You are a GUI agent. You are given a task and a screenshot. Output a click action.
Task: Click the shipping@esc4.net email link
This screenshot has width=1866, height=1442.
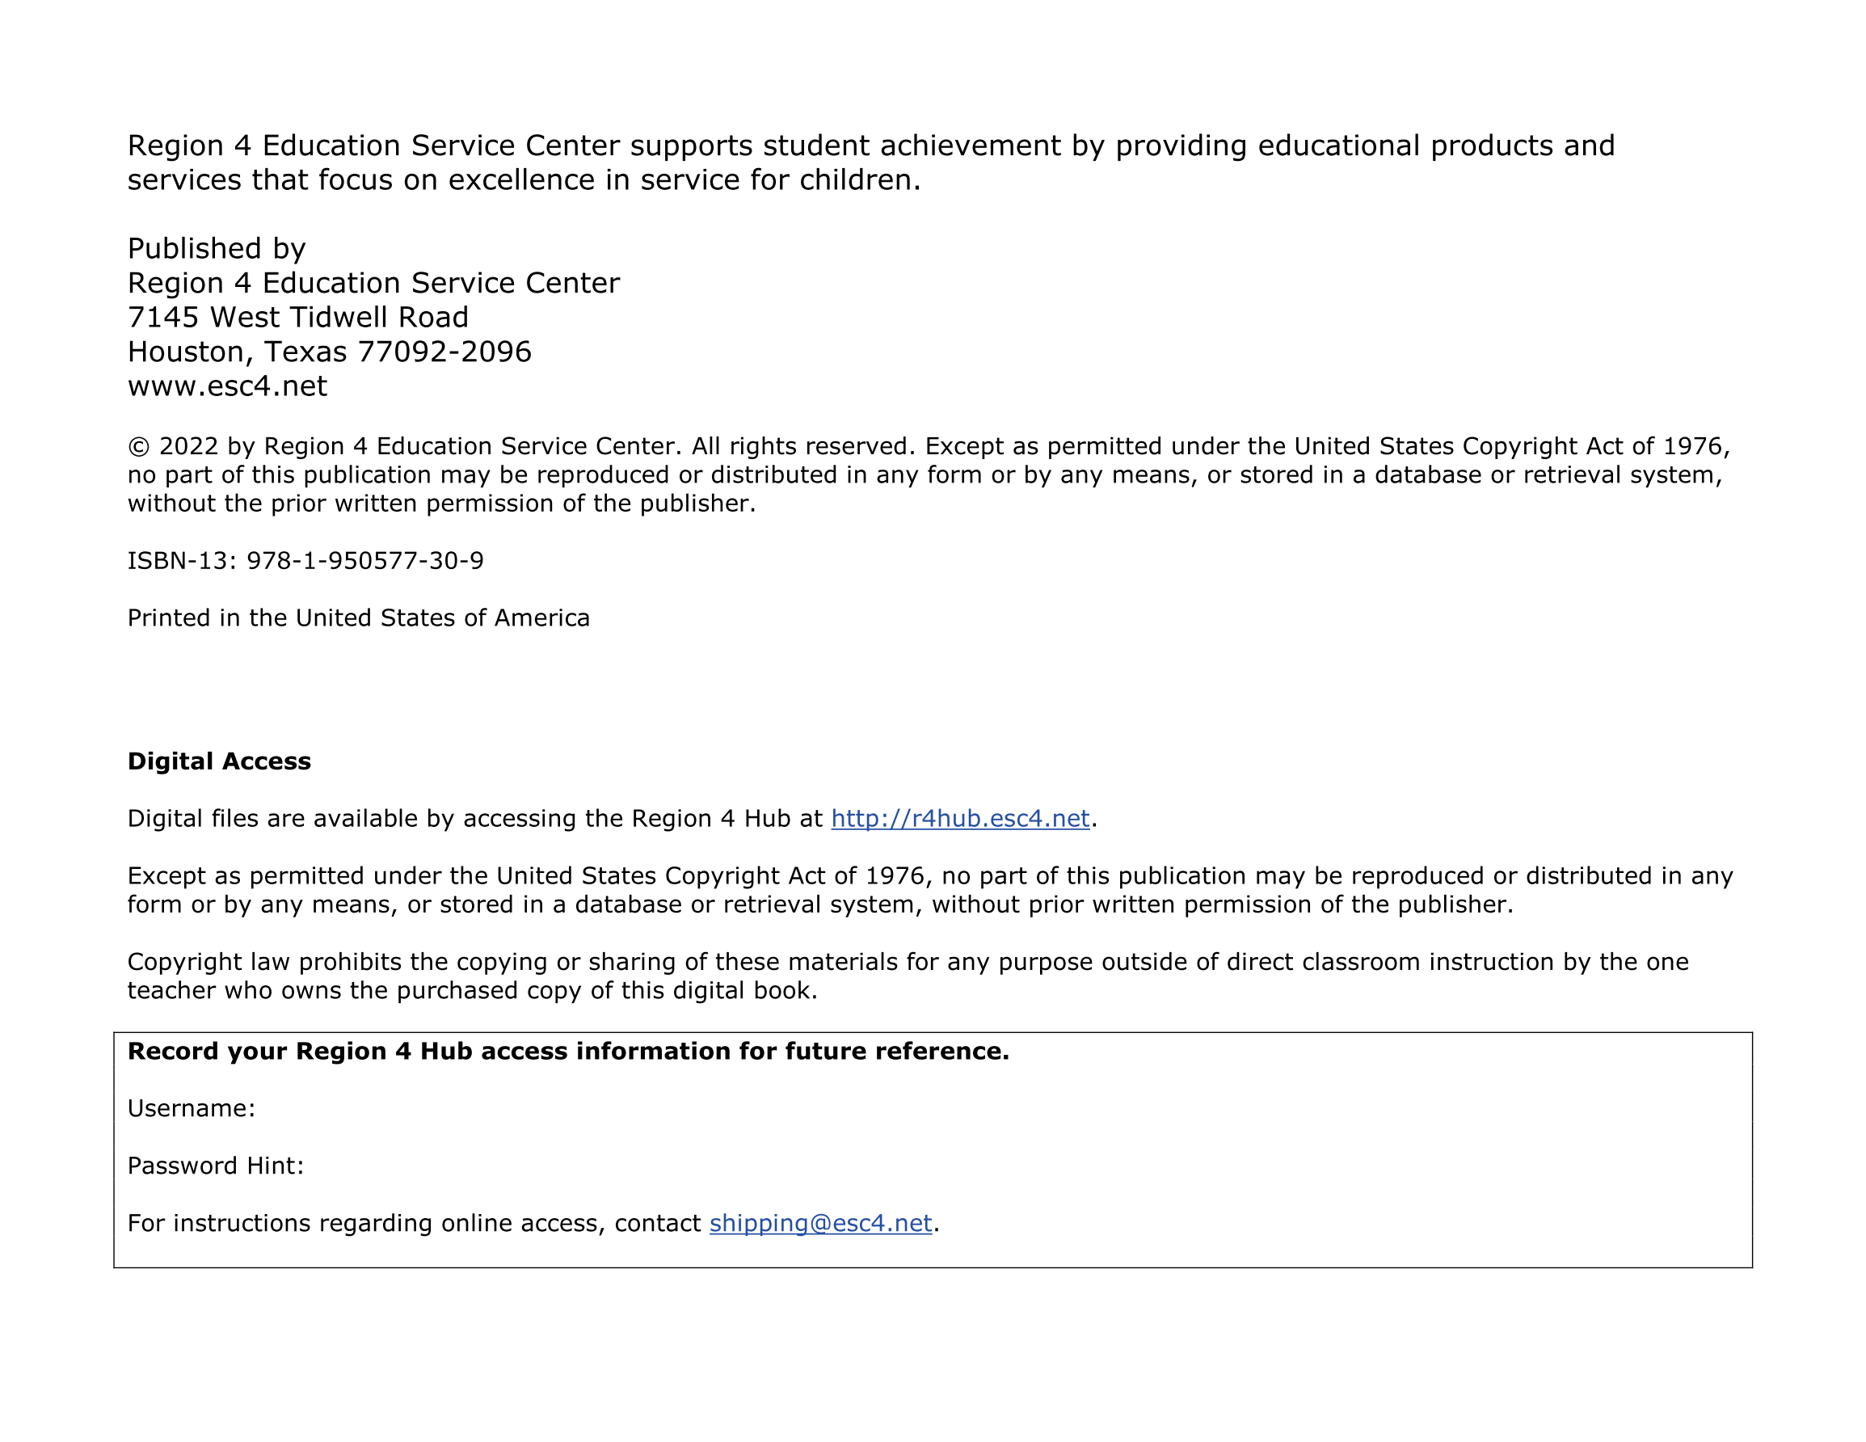[x=820, y=1223]
